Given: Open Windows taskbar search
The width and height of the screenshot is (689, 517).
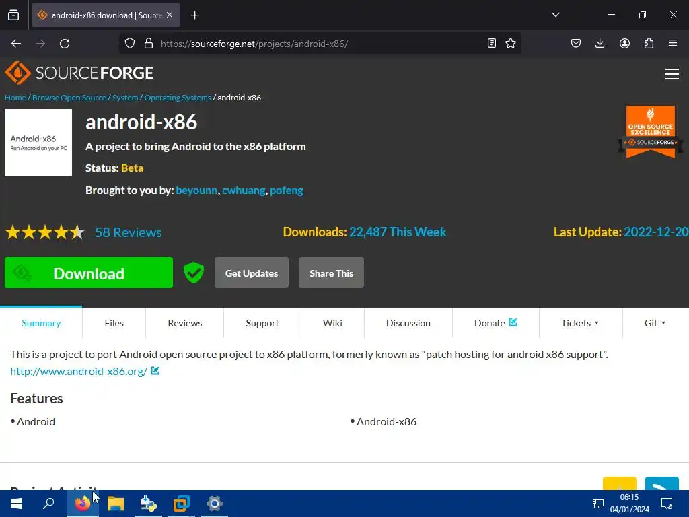Looking at the screenshot, I should pyautogui.click(x=48, y=504).
